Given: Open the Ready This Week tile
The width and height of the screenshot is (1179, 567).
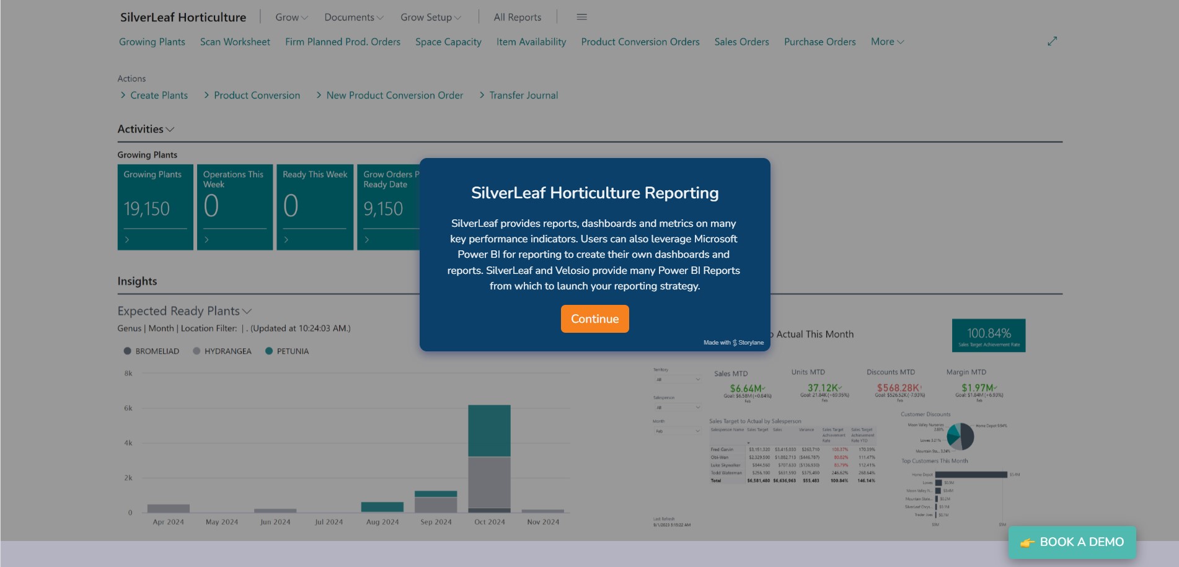Looking at the screenshot, I should pyautogui.click(x=315, y=207).
